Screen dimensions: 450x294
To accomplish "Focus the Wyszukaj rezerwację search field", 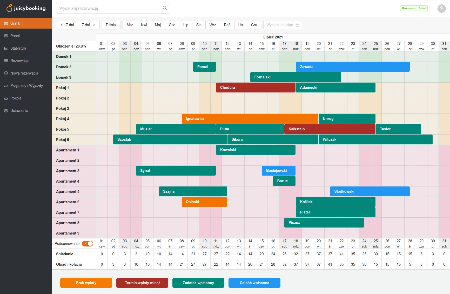I will (x=108, y=8).
